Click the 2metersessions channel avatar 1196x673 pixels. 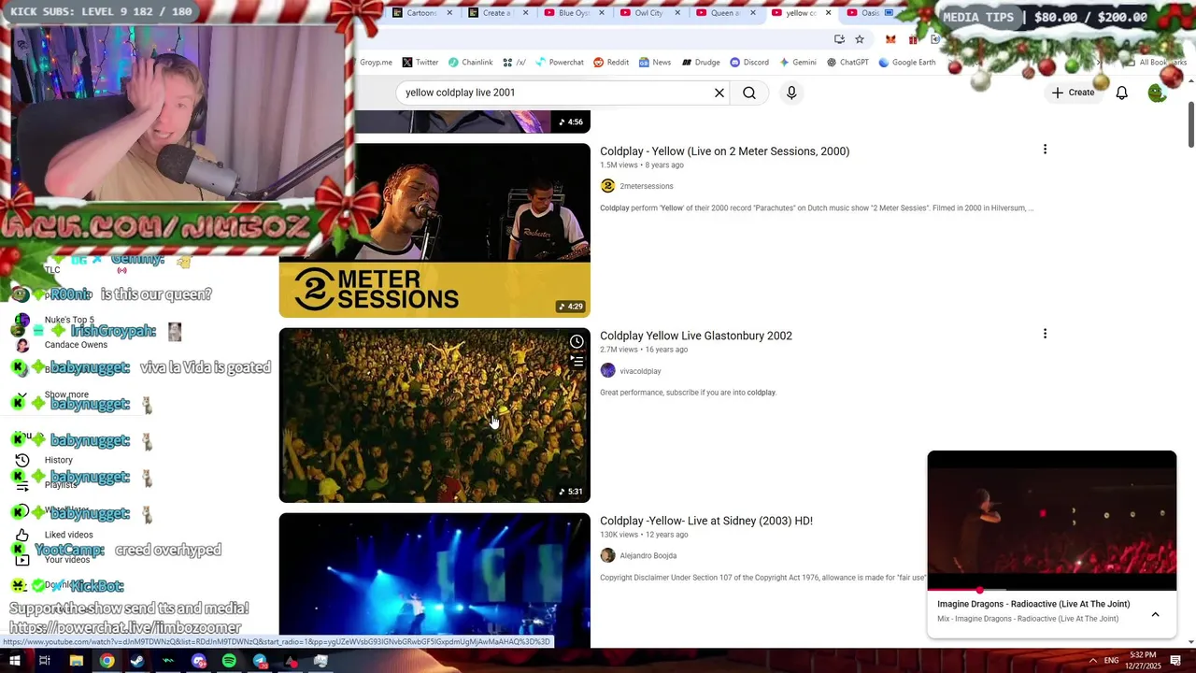point(607,186)
